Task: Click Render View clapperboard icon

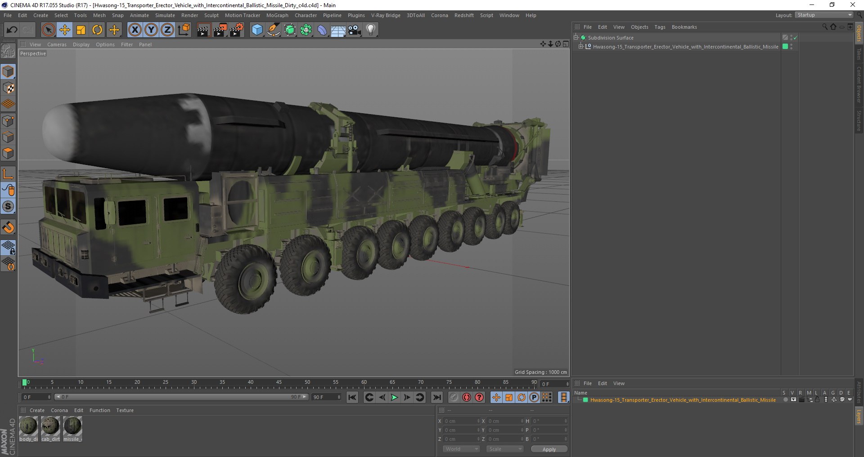Action: click(203, 30)
